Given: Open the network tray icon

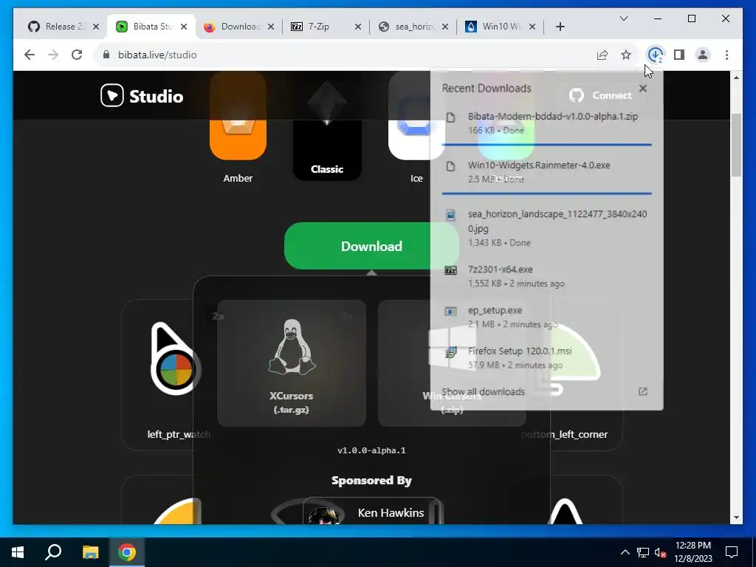Looking at the screenshot, I should pyautogui.click(x=643, y=552).
